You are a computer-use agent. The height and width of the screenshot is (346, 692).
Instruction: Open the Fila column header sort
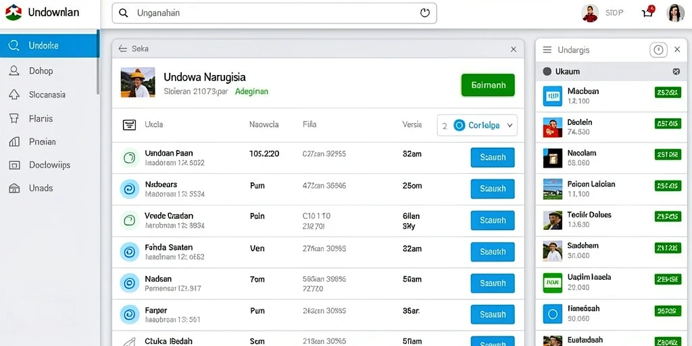pos(310,124)
